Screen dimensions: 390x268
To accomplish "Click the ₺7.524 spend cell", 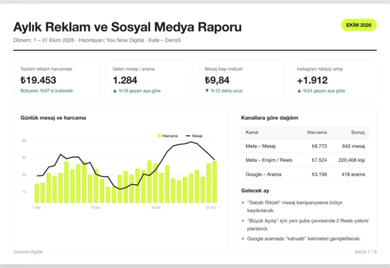I will (x=319, y=160).
